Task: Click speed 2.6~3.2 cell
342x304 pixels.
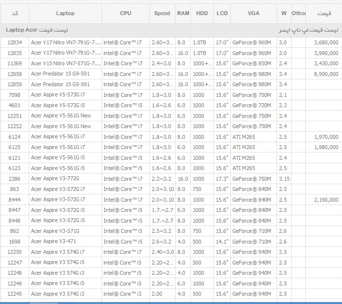Action: click(x=161, y=242)
